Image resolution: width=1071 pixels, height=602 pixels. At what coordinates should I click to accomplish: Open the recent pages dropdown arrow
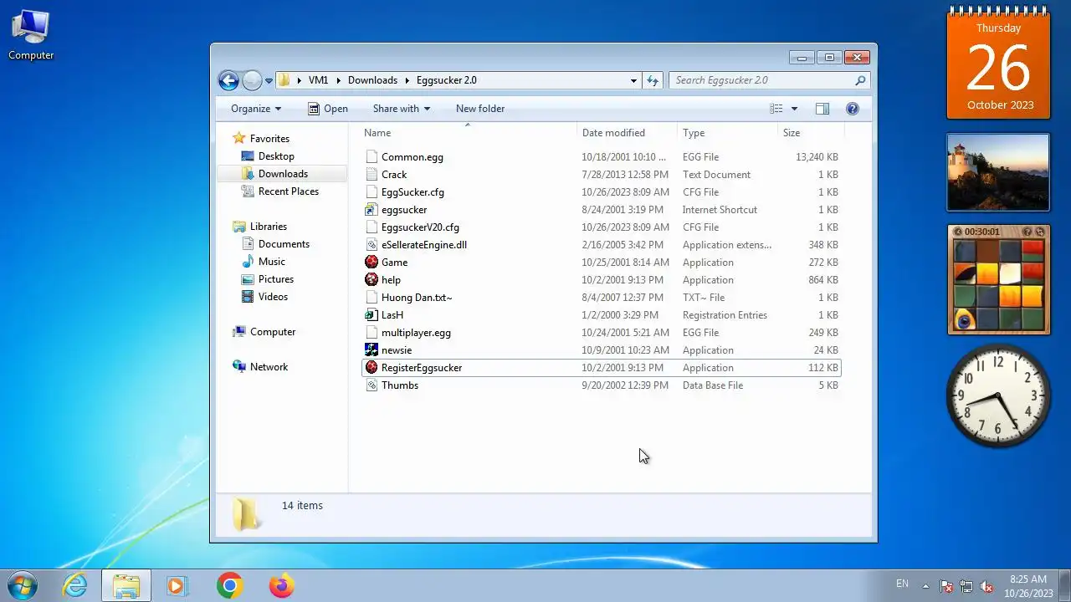tap(269, 81)
